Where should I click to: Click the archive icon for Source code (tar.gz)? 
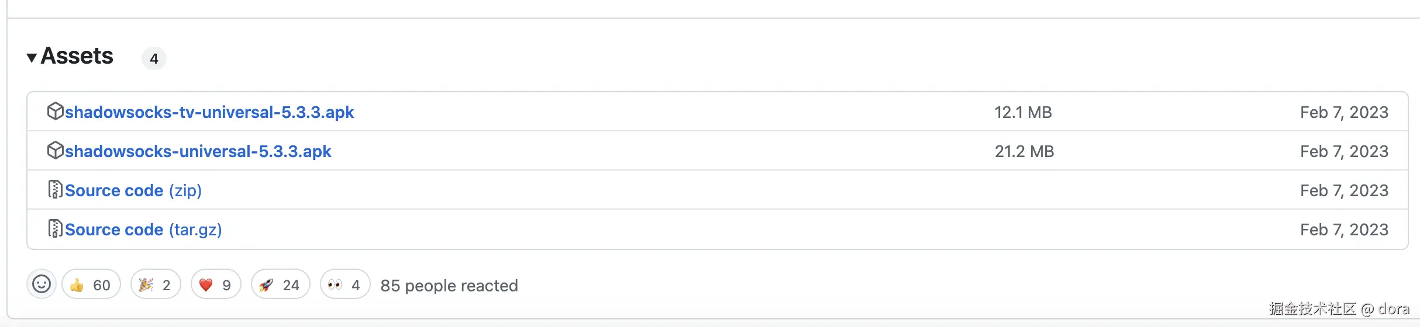click(55, 228)
